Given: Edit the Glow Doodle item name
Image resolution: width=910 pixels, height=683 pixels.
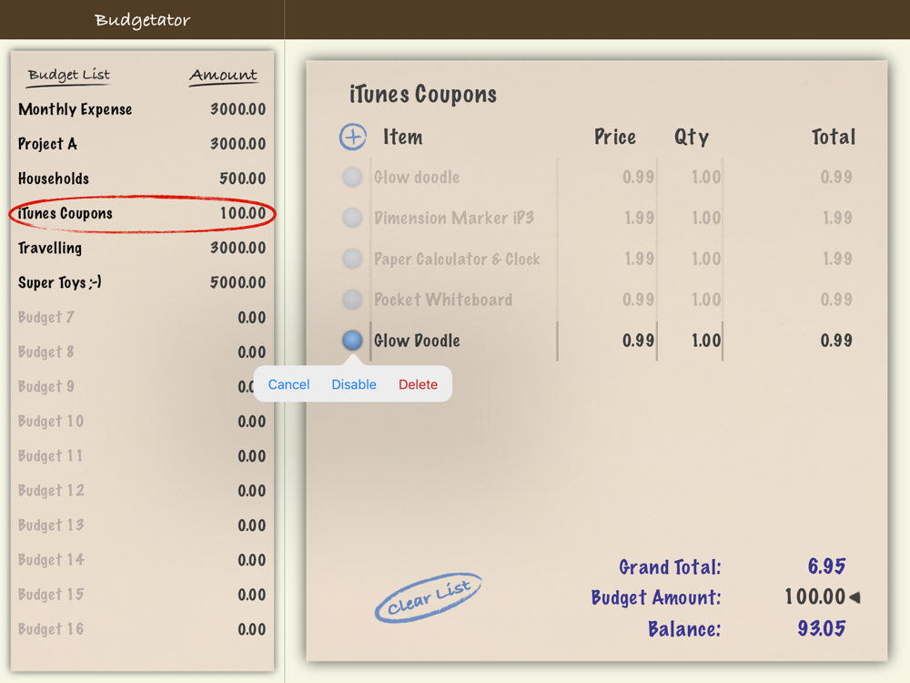Looking at the screenshot, I should tap(417, 341).
